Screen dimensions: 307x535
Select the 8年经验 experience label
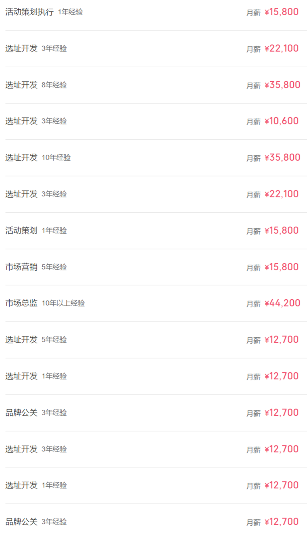[54, 85]
